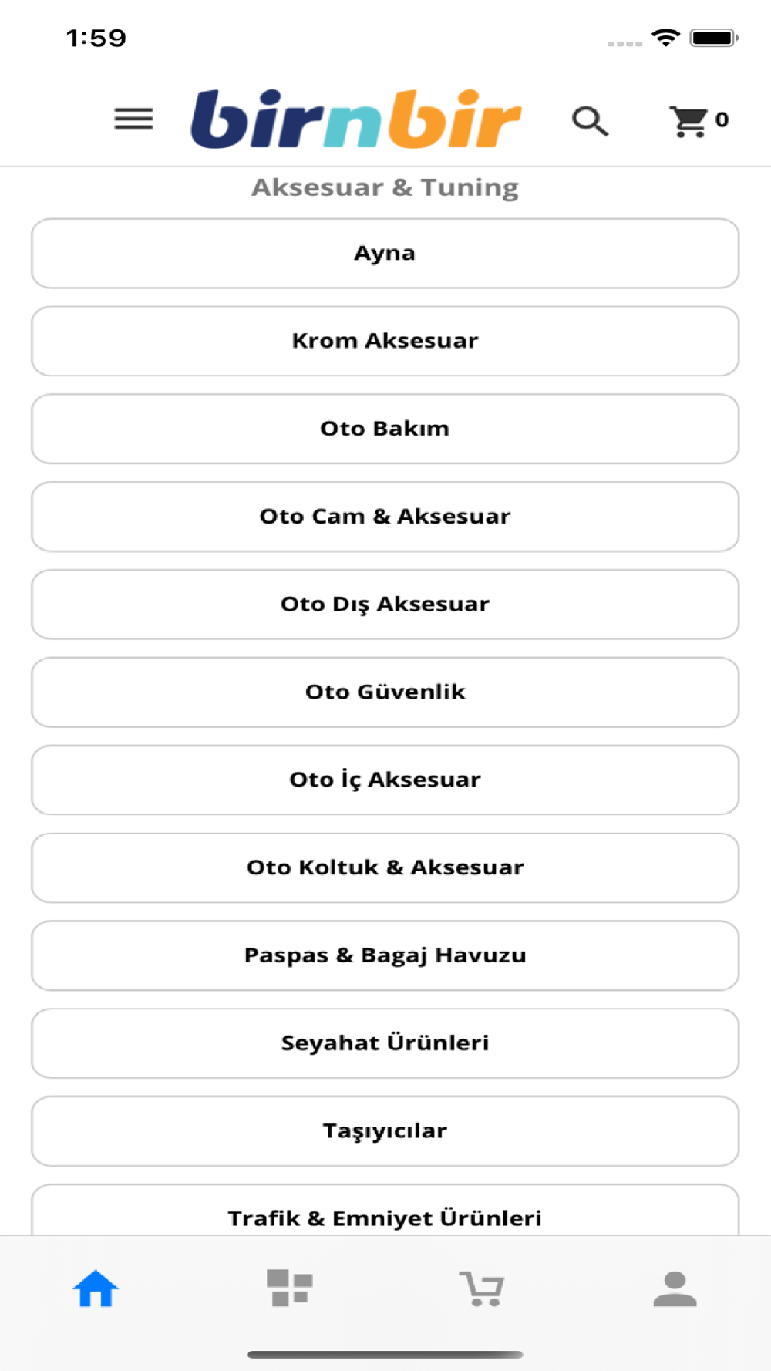Choose the Oto Bakım category
771x1371 pixels.
pos(385,429)
